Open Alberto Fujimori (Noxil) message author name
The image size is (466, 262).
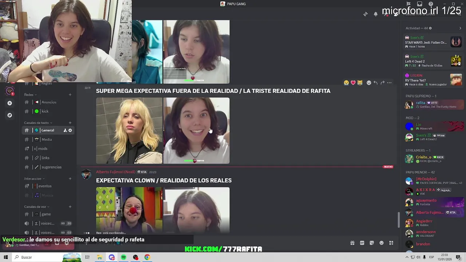click(115, 172)
